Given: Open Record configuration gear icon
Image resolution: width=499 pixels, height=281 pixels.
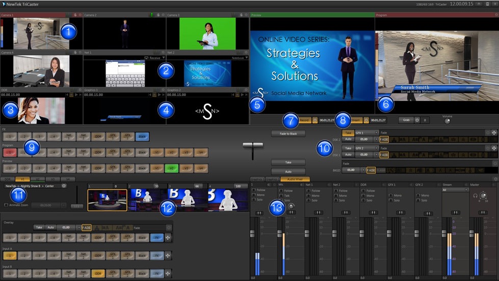Looking at the screenshot, I should (314, 120).
